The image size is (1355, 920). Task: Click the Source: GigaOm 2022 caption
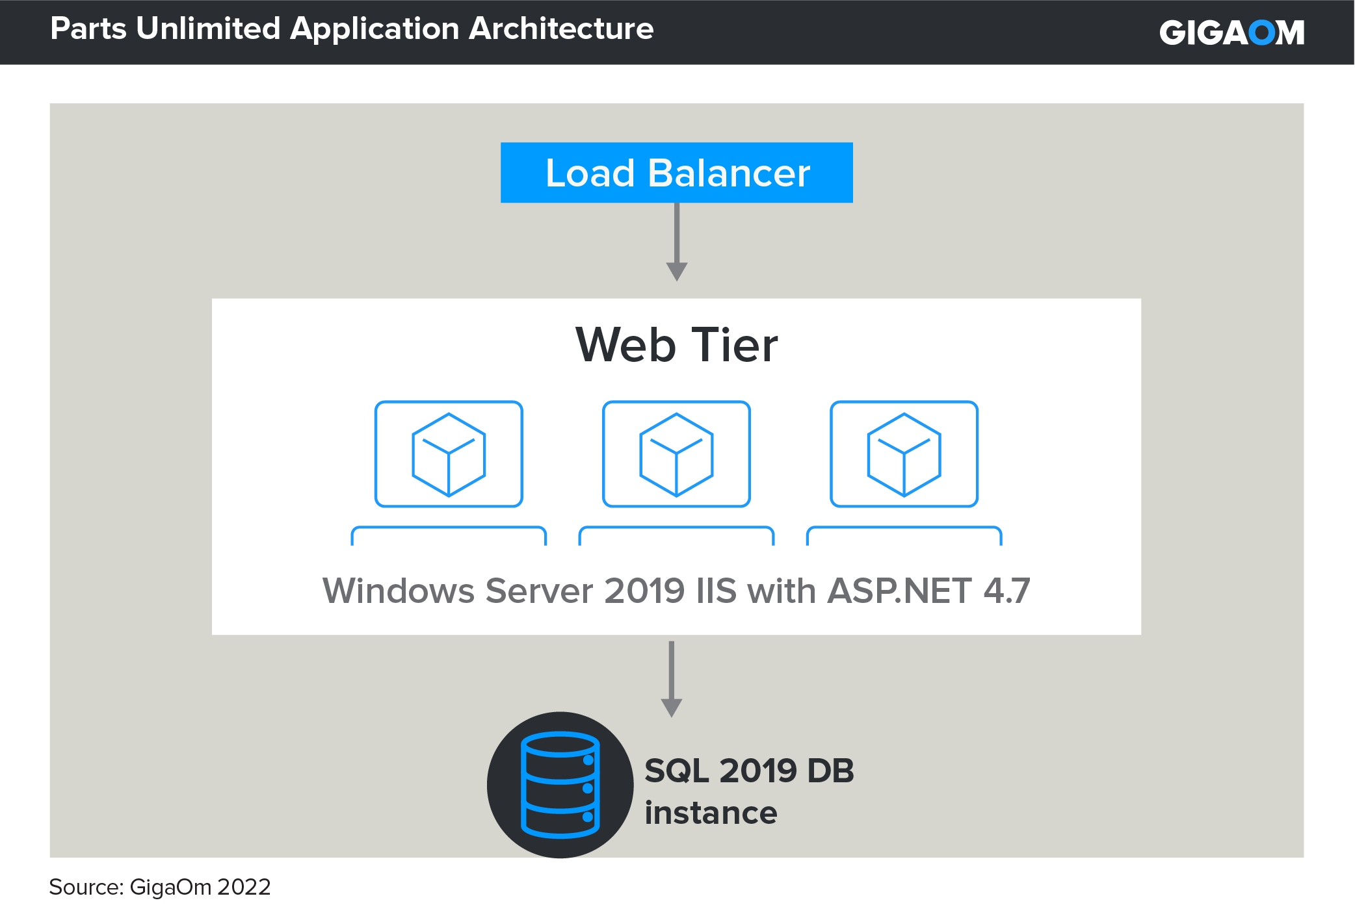point(160,887)
